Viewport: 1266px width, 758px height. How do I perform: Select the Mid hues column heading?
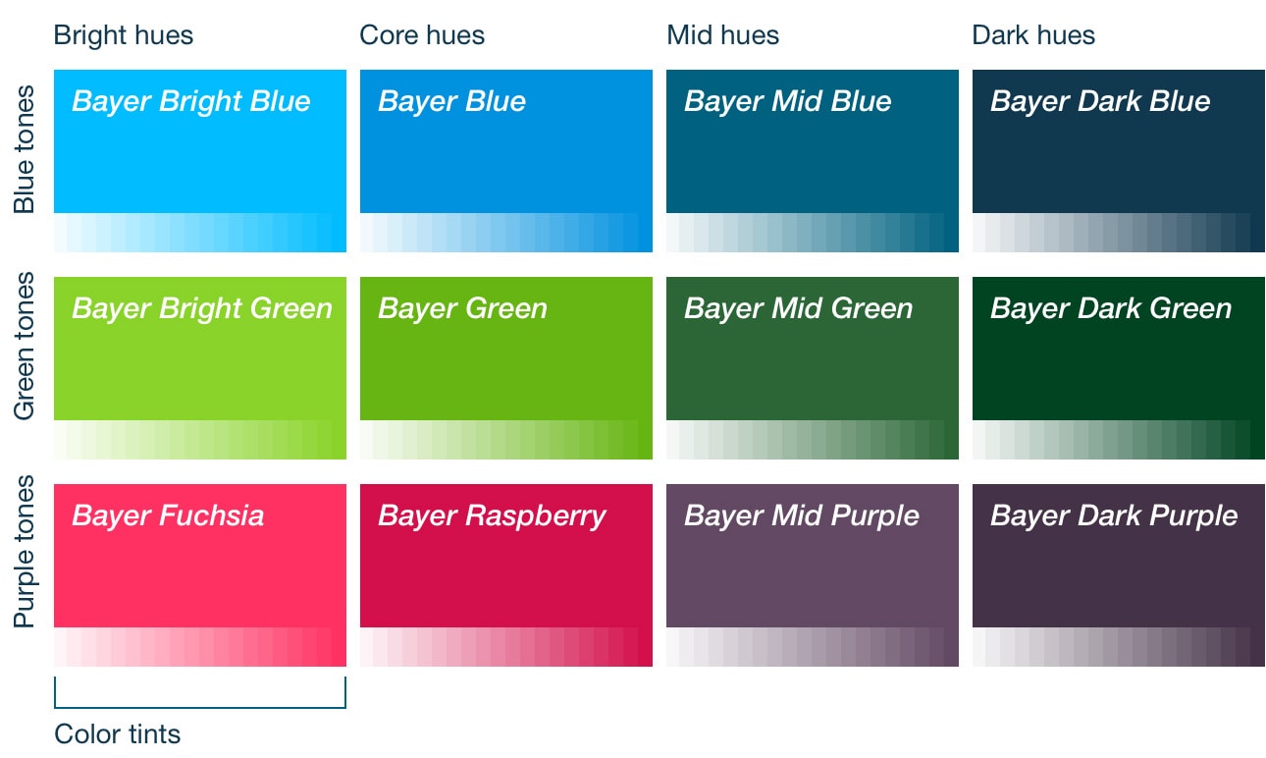pos(723,36)
